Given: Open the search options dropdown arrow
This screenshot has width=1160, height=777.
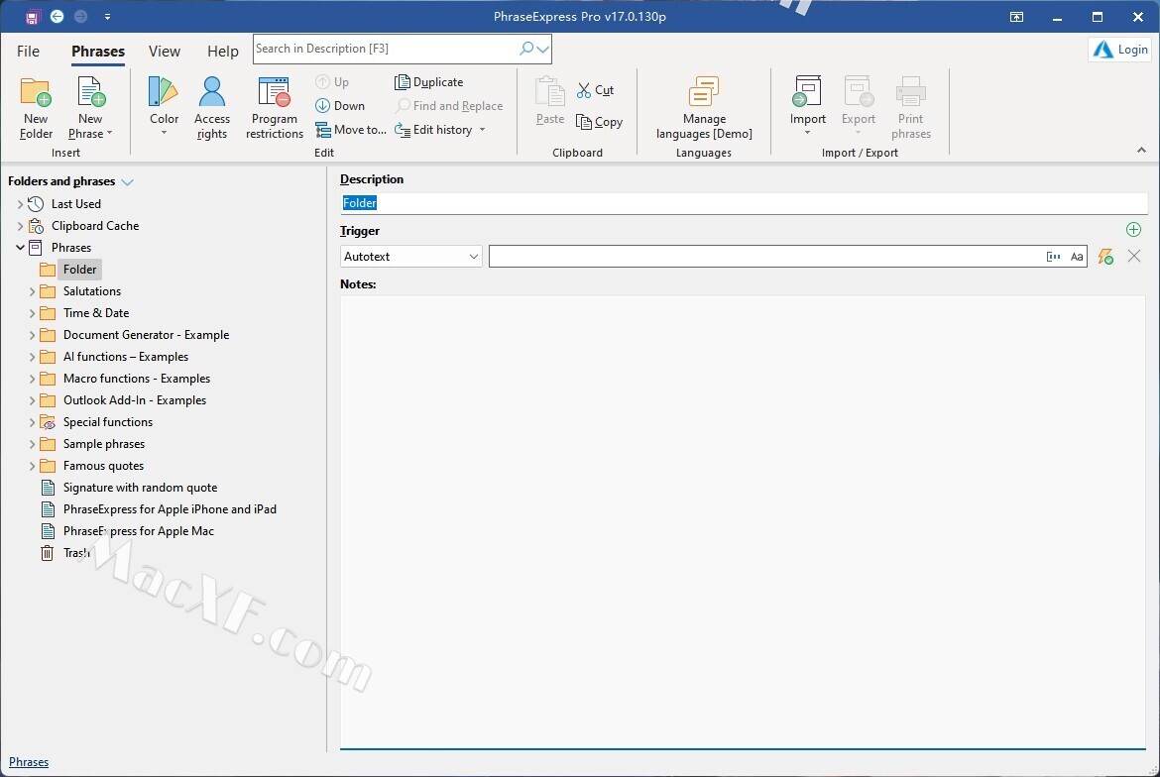Looking at the screenshot, I should pos(543,50).
